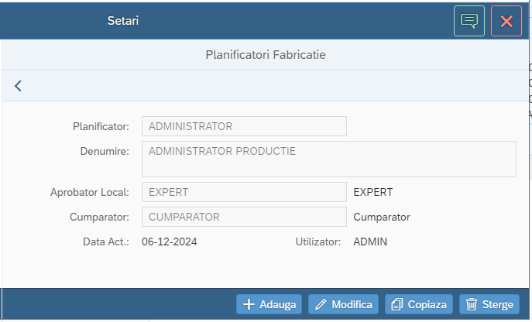Select the Cumparator input field
The image size is (532, 322).
click(x=244, y=217)
